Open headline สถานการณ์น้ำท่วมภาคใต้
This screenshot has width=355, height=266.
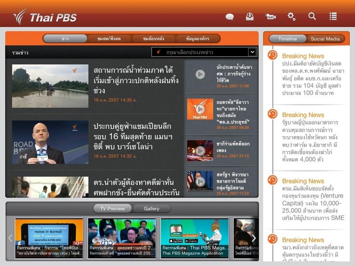pyautogui.click(x=136, y=80)
